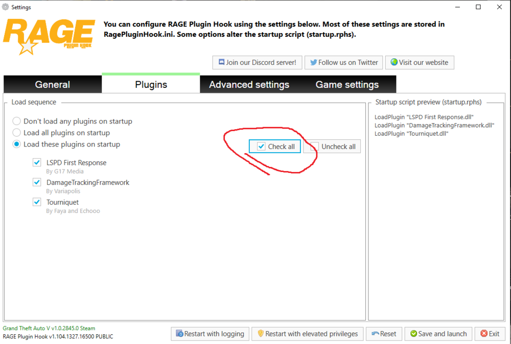Switch to the General tab
Screen dimensions: 511x344
click(53, 84)
